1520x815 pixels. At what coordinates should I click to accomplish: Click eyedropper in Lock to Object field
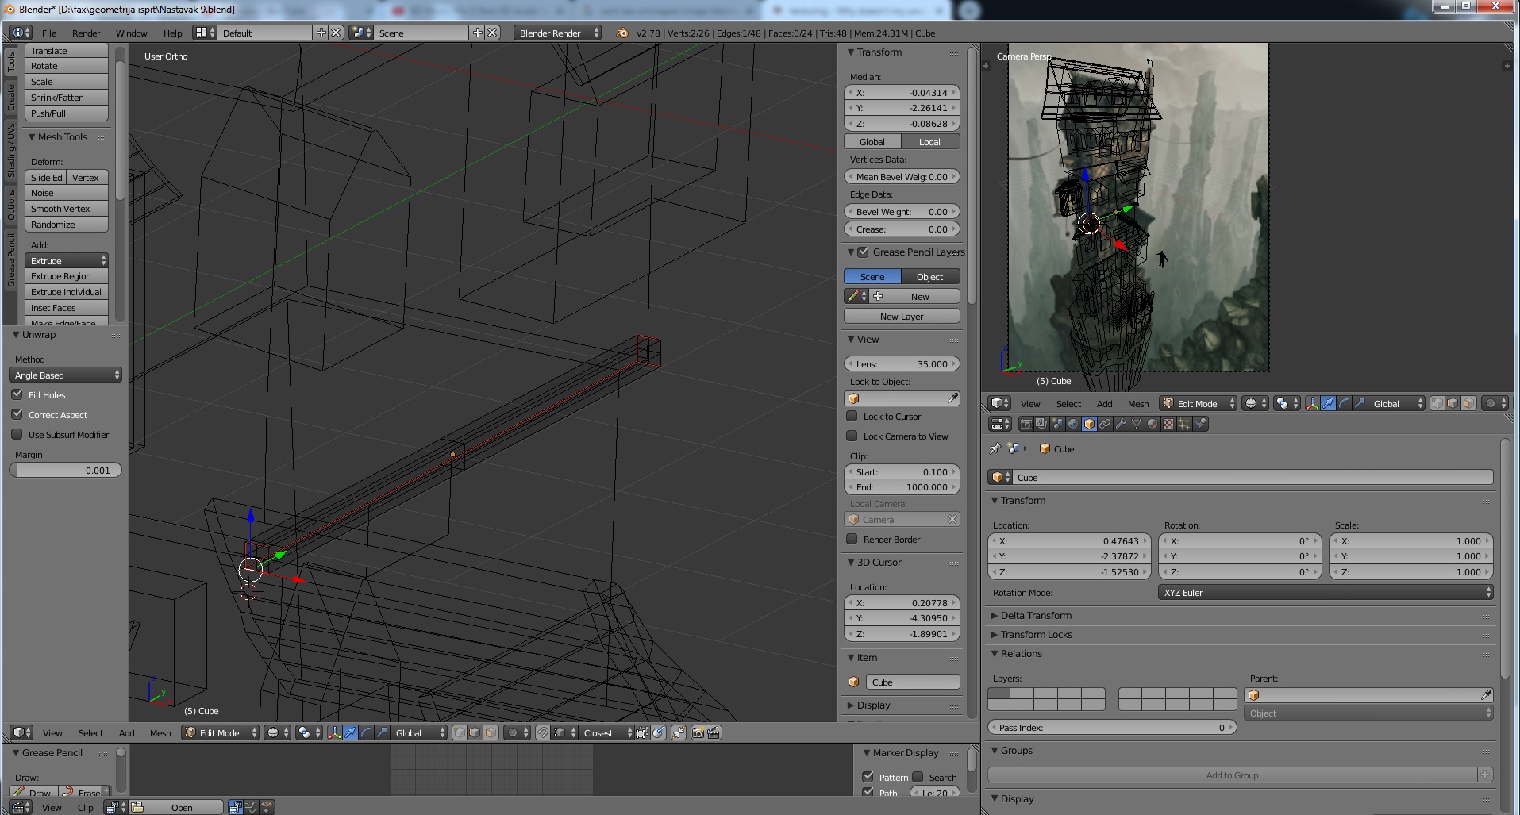click(952, 398)
